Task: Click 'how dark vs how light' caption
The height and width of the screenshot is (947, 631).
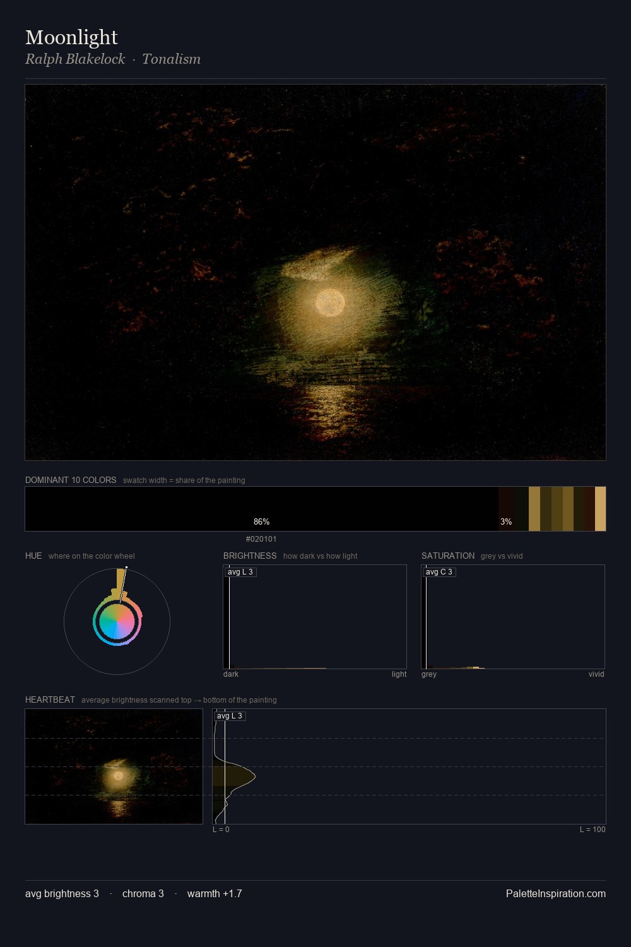Action: (x=321, y=556)
